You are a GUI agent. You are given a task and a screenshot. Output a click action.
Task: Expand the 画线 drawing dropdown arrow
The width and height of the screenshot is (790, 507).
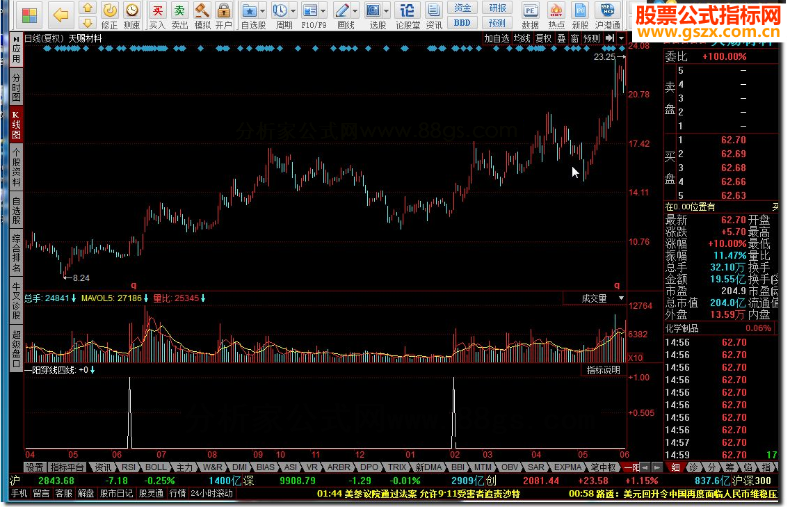pos(355,11)
